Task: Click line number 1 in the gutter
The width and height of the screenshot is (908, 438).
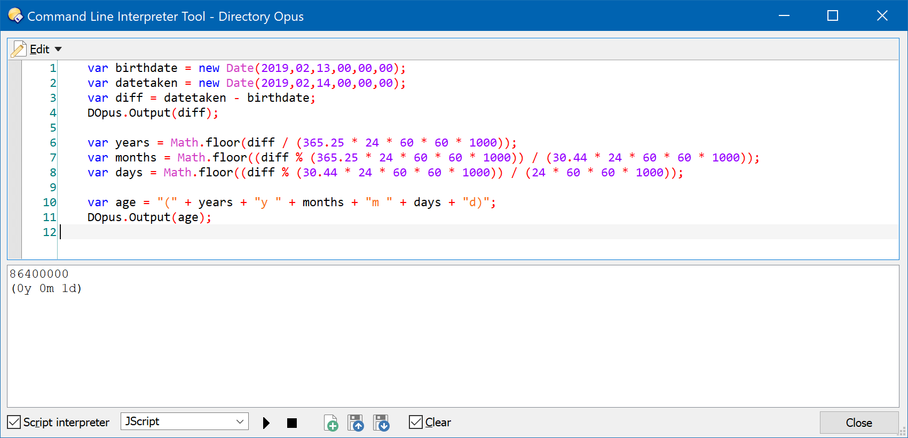Action: pyautogui.click(x=53, y=68)
